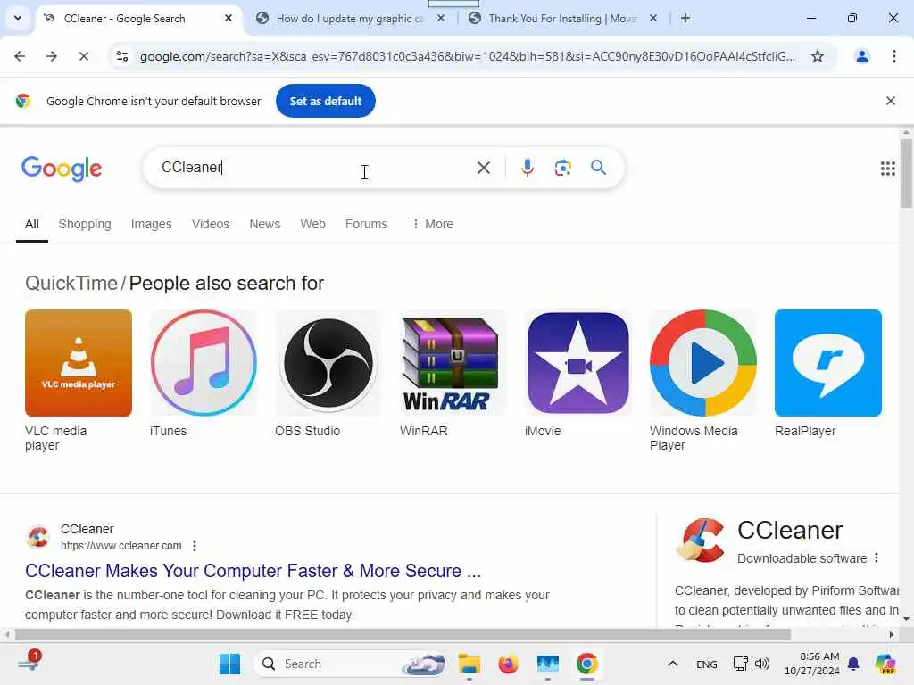Screen dimensions: 914x685
Task: Click the taskbar Search box
Action: [x=352, y=664]
